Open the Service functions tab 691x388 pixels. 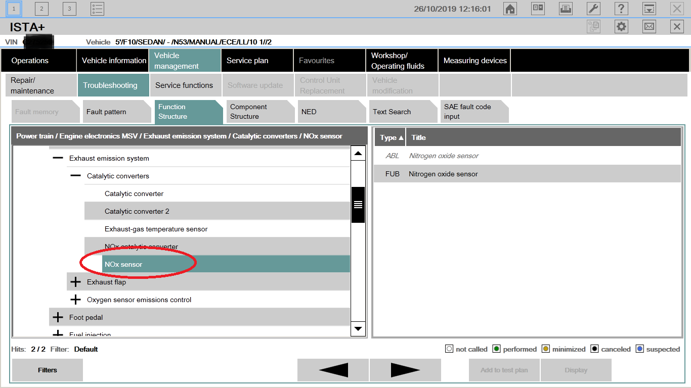185,85
